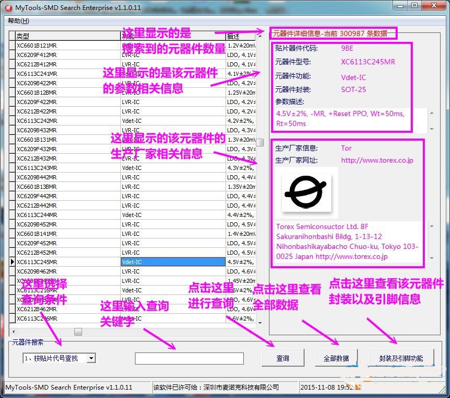Click the 描述 column header
The height and width of the screenshot is (398, 450).
tap(241, 36)
